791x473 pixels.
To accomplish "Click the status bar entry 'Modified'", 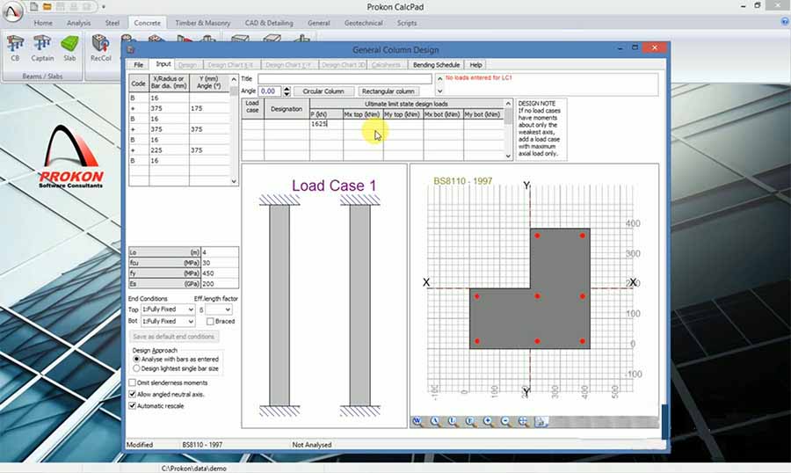I will (x=140, y=445).
